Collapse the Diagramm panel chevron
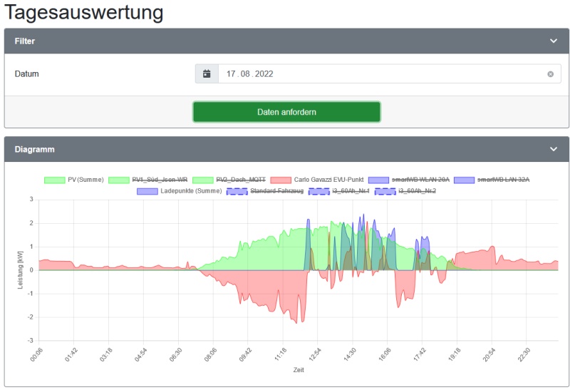The width and height of the screenshot is (570, 390). 554,150
